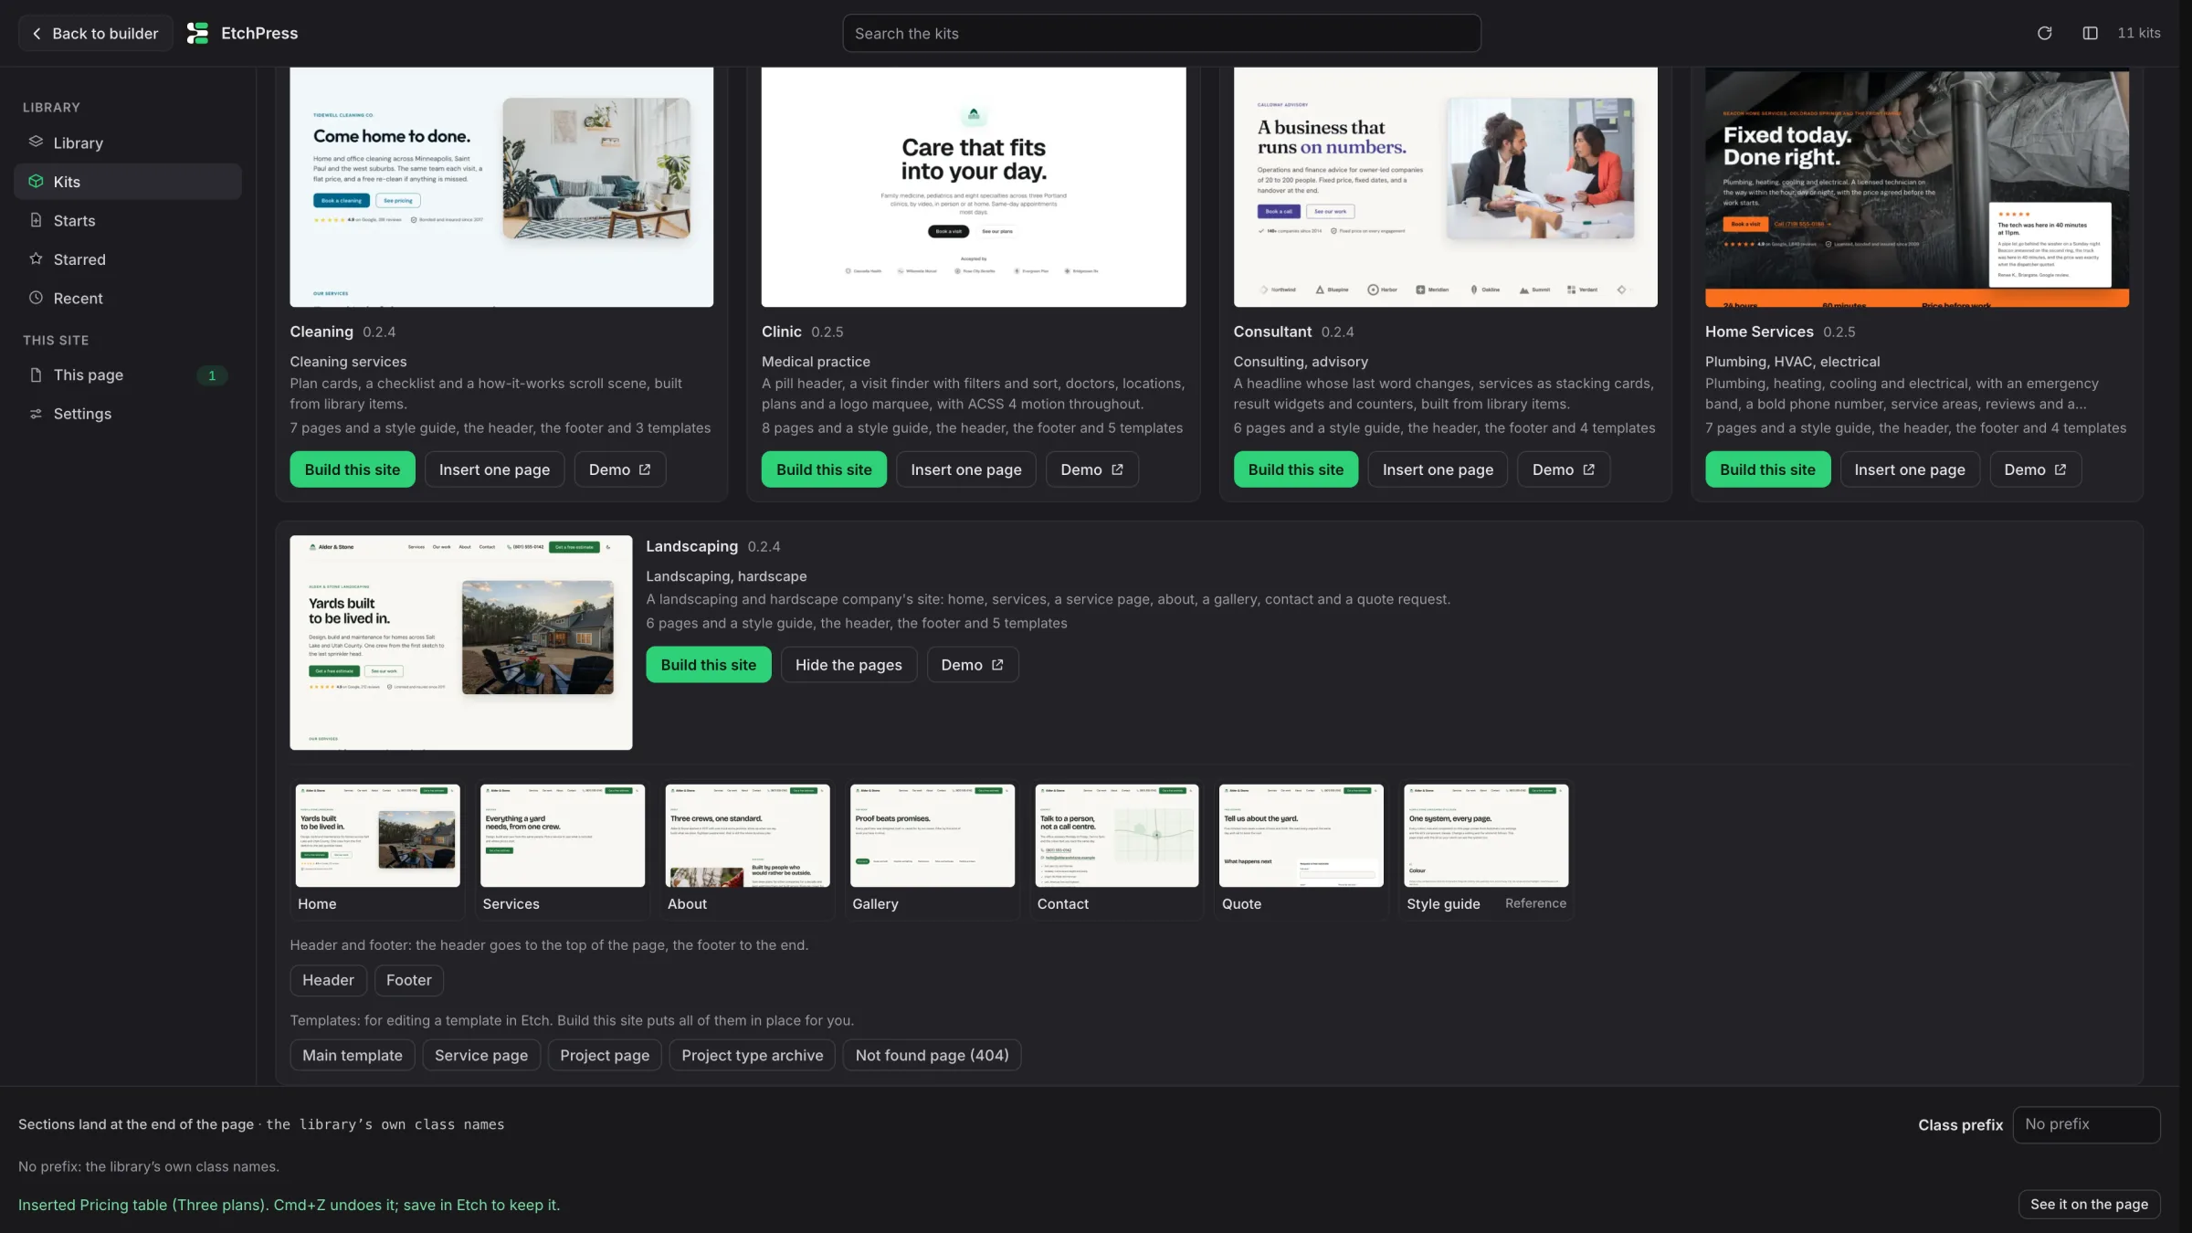Viewport: 2192px width, 1233px height.
Task: Click the back chevron in Back to builder
Action: (x=37, y=33)
